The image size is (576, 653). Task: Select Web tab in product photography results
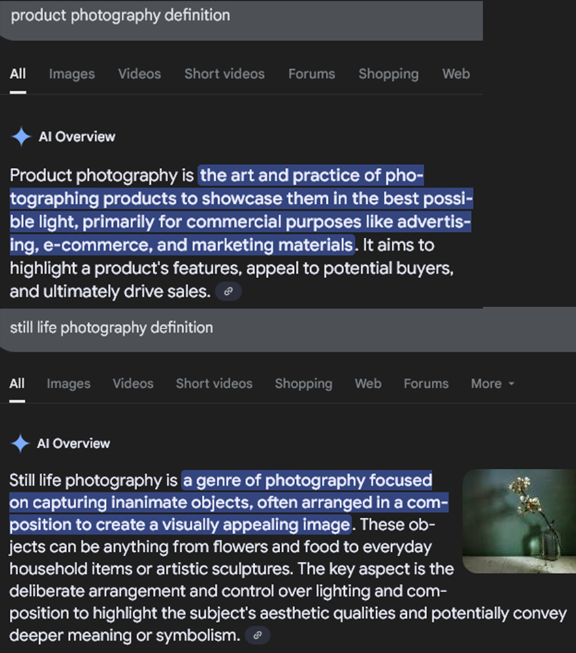pos(456,74)
